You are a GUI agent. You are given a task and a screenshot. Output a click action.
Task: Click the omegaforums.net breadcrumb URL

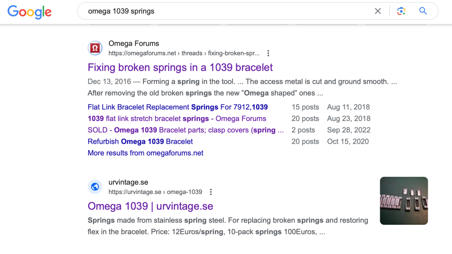coord(184,53)
